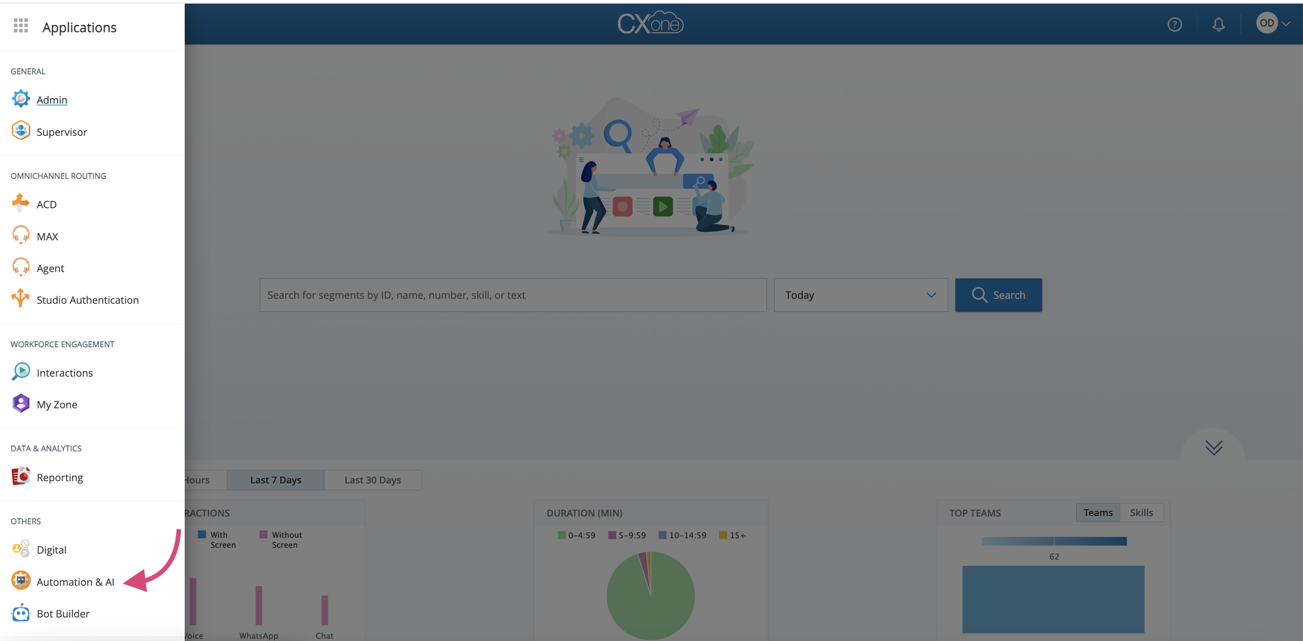Click the Supervisor app icon

pyautogui.click(x=21, y=131)
